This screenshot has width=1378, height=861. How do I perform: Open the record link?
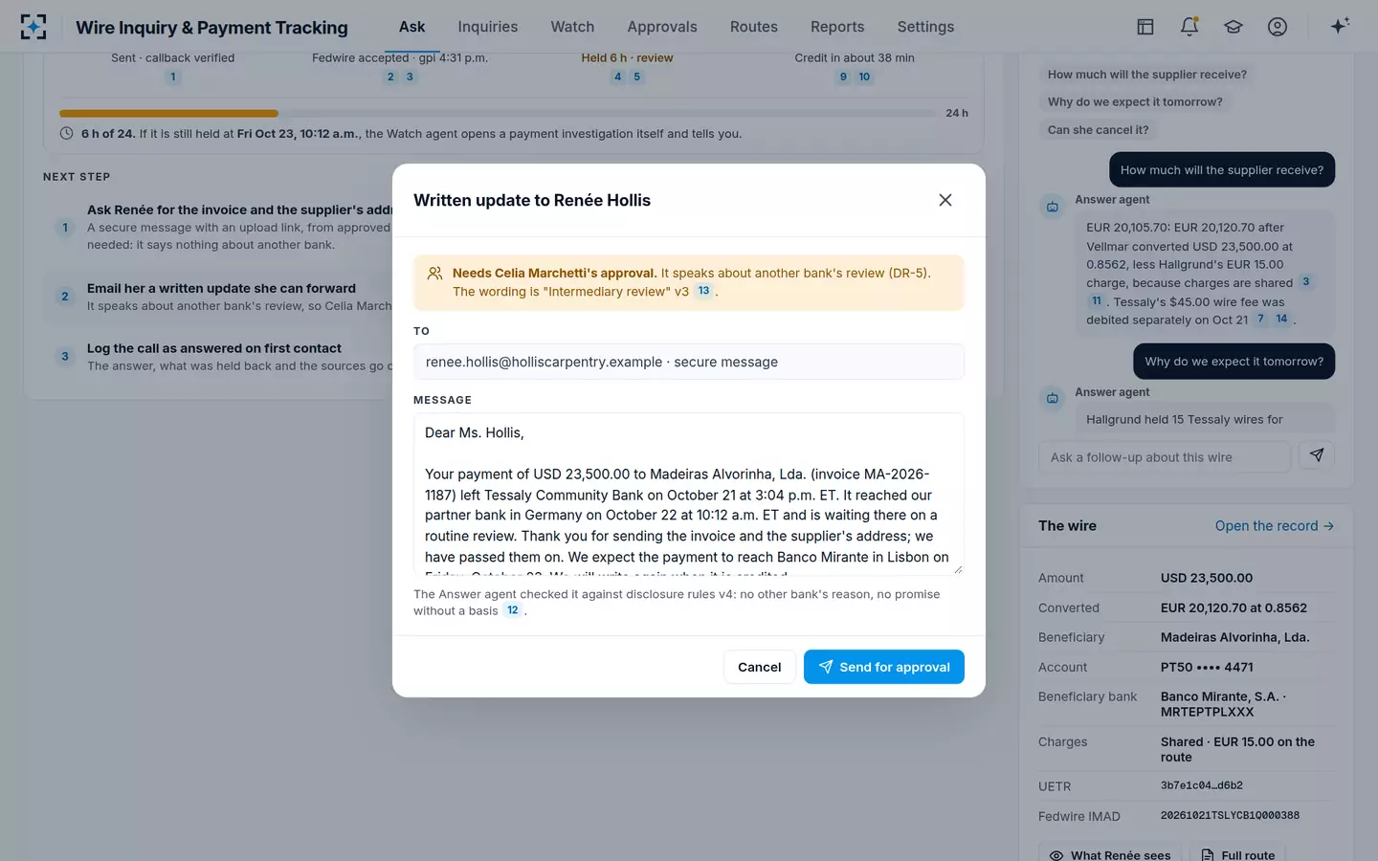[1275, 526]
